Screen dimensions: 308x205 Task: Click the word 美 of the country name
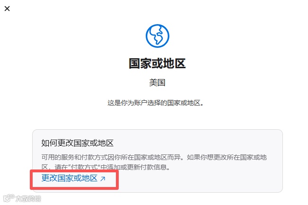(153, 82)
